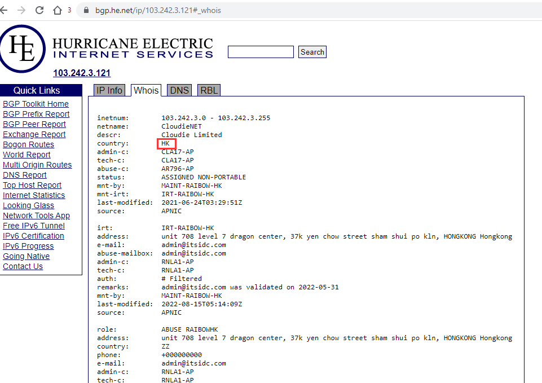Select the inetnum range 103.242.3.0 - 103.242.3.255
The image size is (542, 383).
(215, 118)
